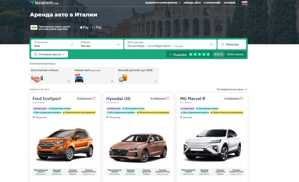Select Минимальная защита on Hyundai i30
Image resolution: width=299 pixels, height=182 pixels.
tap(114, 172)
